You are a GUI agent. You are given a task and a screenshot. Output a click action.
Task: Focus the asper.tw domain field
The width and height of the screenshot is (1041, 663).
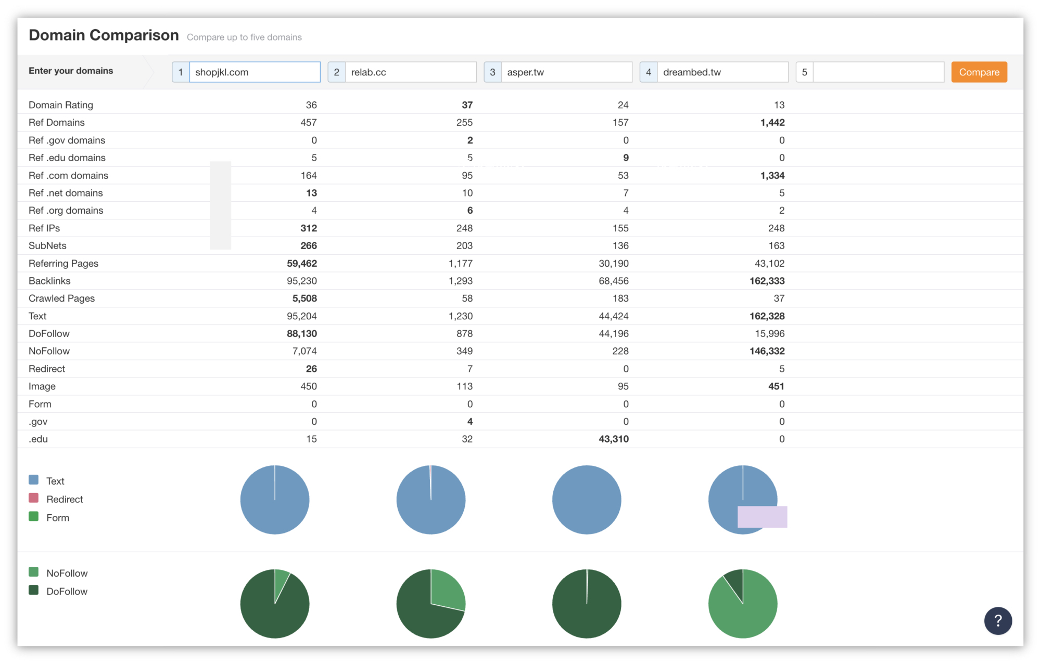[x=566, y=72]
